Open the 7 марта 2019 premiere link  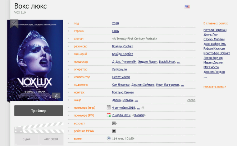[x=121, y=115]
